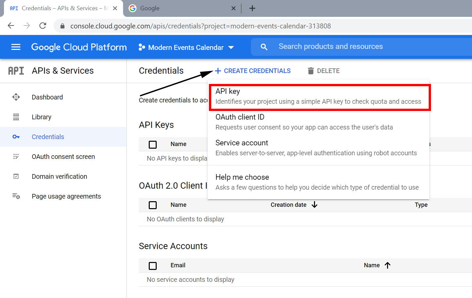Tick the Service Accounts select-all checkbox
Screen dimensions: 472x298
(x=153, y=266)
